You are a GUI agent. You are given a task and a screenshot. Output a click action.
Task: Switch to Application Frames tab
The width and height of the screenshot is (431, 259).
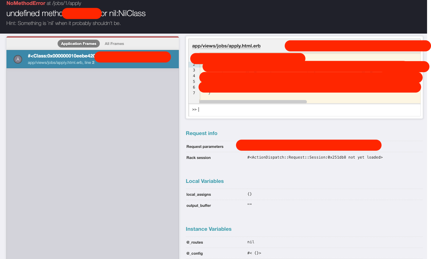coord(79,44)
